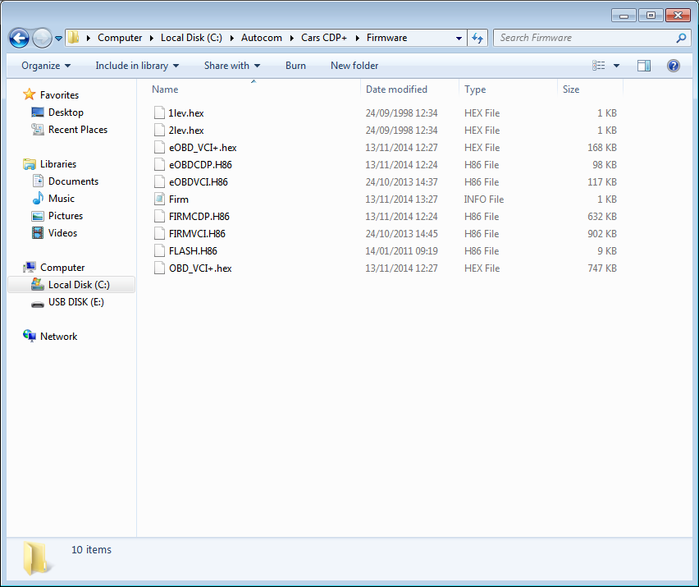
Task: Select the 2lev.hex file icon
Action: coord(159,131)
